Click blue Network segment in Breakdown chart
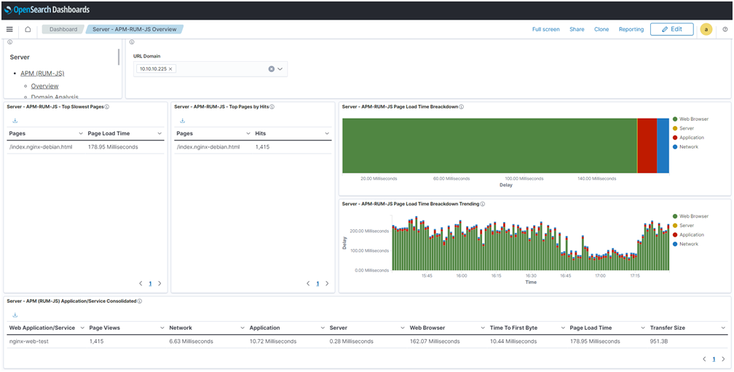Image resolution: width=734 pixels, height=372 pixels. click(663, 146)
